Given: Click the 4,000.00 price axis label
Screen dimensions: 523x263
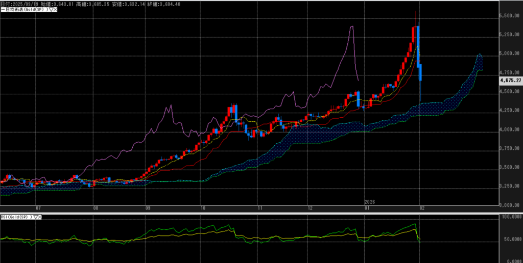Looking at the screenshot, I should coord(511,129).
